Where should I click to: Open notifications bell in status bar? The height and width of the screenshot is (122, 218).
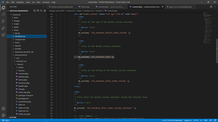215,120
